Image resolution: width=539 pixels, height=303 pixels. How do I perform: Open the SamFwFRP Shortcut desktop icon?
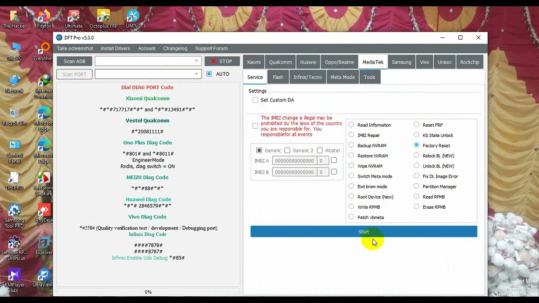tap(14, 248)
